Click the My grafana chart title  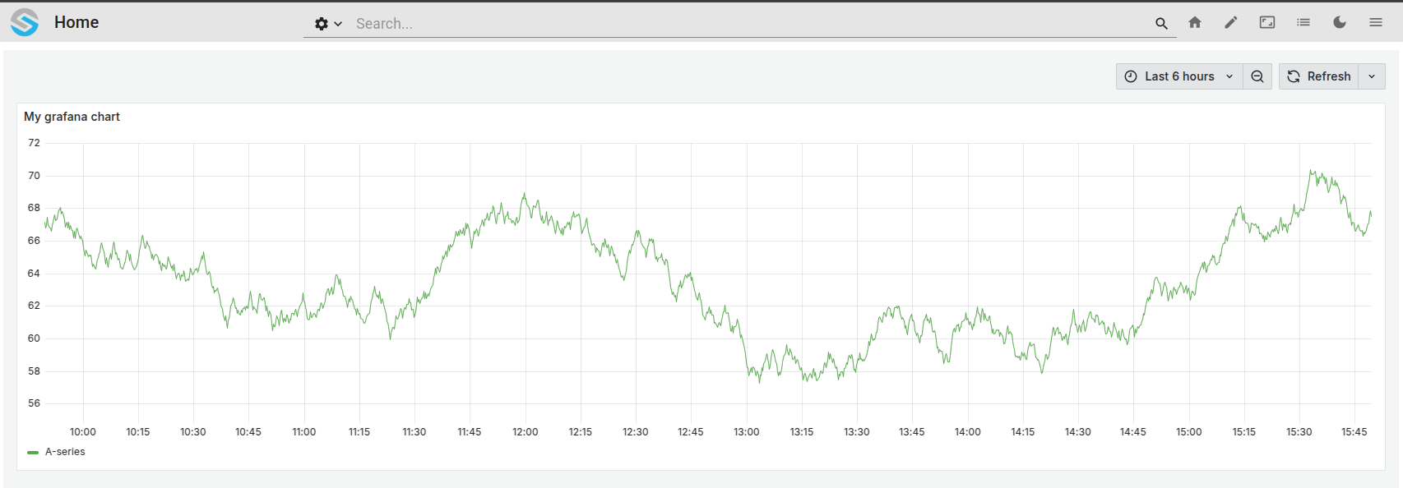(x=72, y=117)
